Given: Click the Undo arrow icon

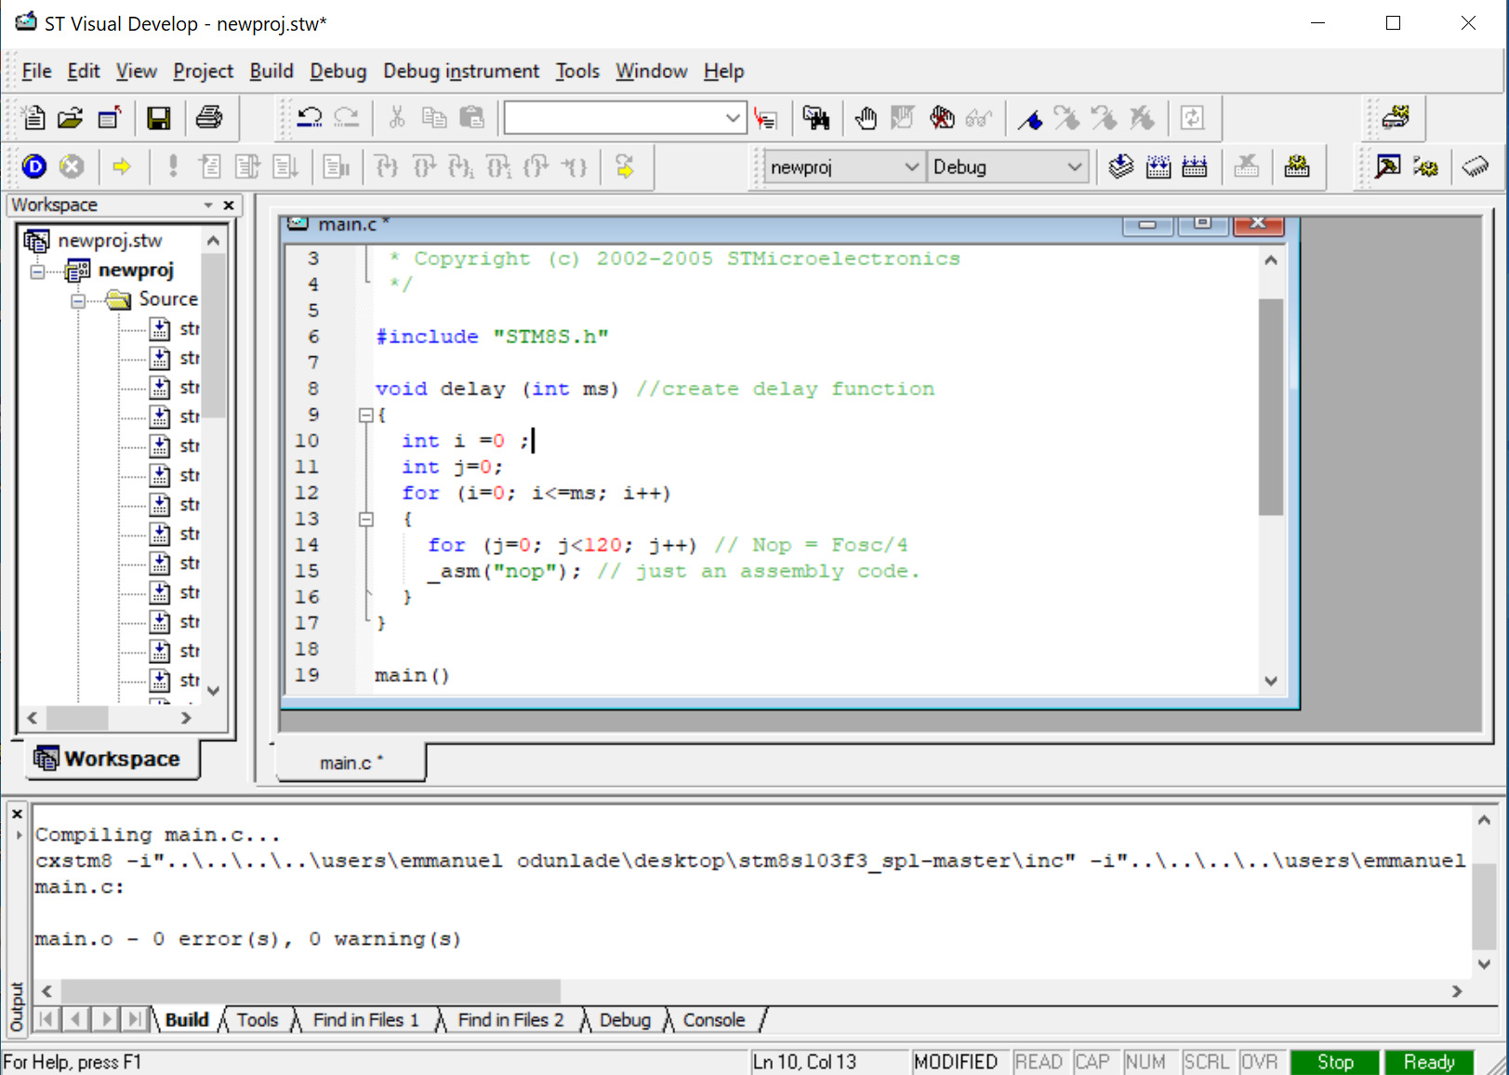Looking at the screenshot, I should click(x=310, y=118).
